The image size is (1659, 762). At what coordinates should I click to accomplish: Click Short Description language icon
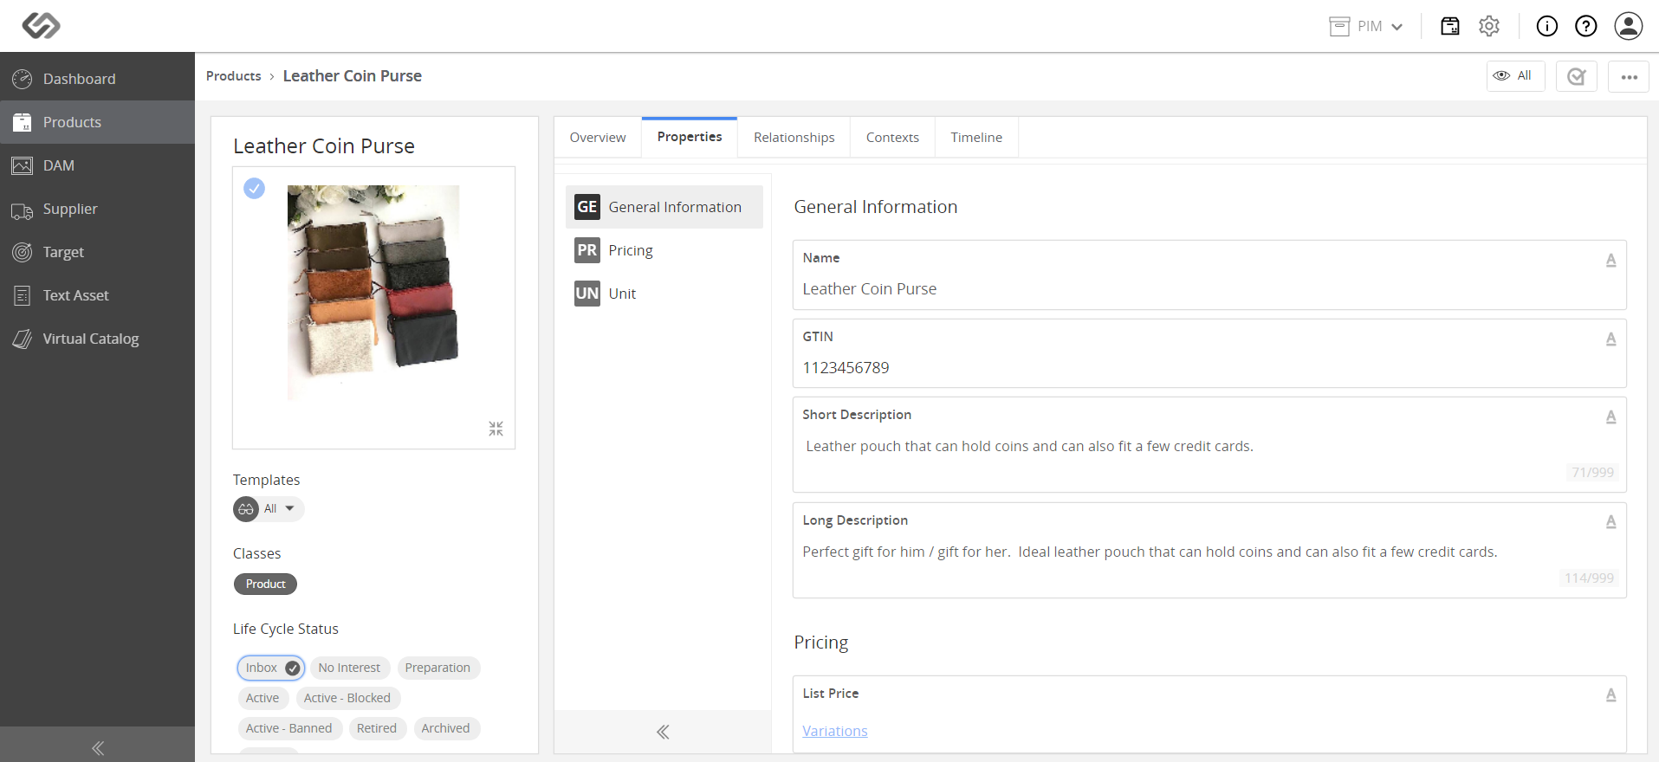click(x=1610, y=417)
